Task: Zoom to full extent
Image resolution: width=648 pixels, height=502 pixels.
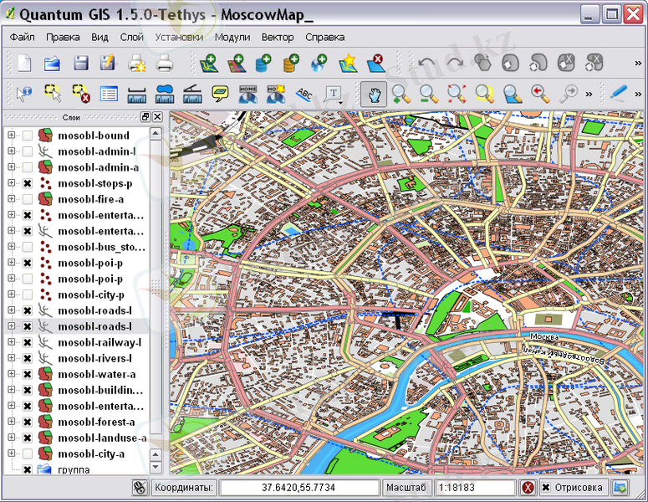Action: click(x=457, y=95)
